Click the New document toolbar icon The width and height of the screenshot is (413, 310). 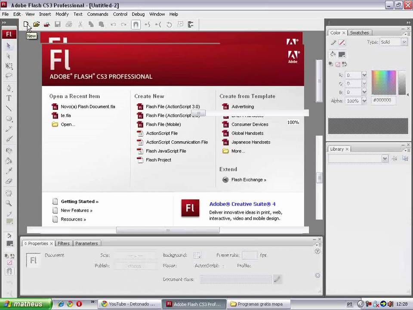pos(26,25)
